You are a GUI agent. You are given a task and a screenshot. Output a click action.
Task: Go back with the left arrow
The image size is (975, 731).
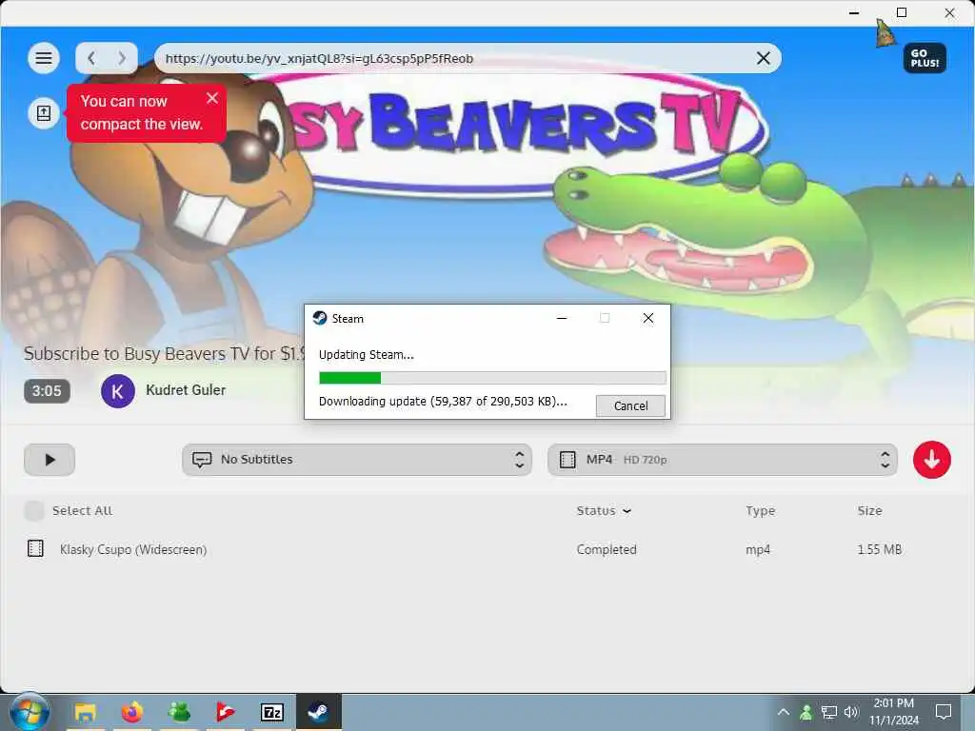click(x=91, y=58)
